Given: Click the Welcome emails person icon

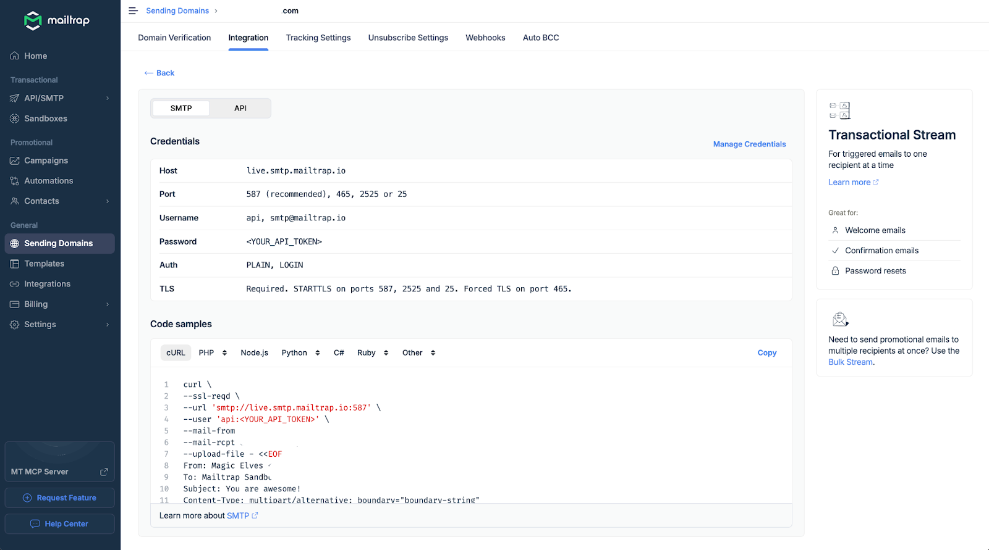Looking at the screenshot, I should 835,230.
